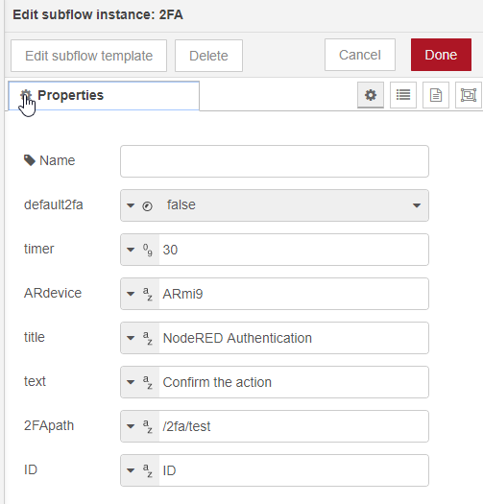Click the Cancel button
The width and height of the screenshot is (483, 504).
click(360, 55)
